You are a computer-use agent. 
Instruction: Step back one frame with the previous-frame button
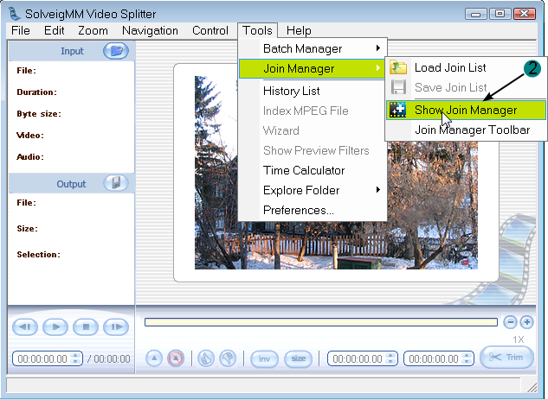pyautogui.click(x=25, y=327)
